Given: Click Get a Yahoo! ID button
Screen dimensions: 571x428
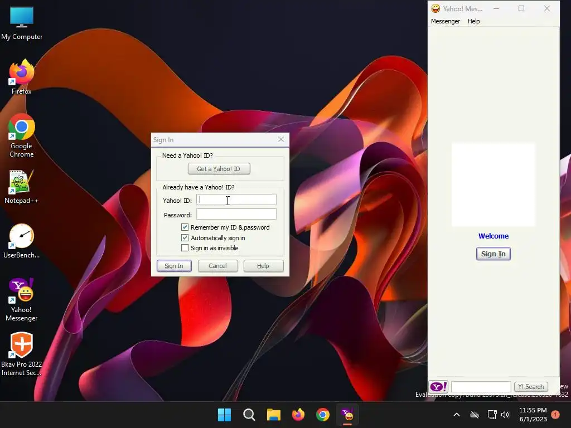Looking at the screenshot, I should tap(219, 169).
